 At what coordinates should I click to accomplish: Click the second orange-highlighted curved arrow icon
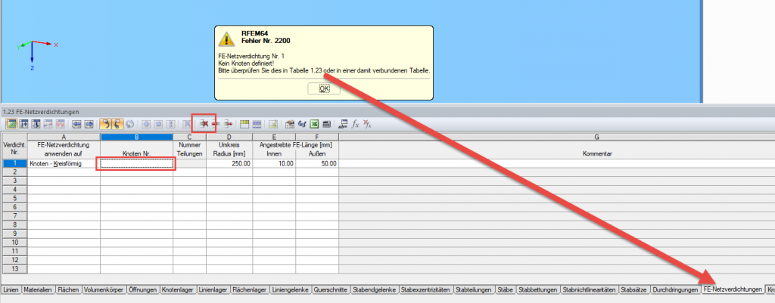(117, 124)
